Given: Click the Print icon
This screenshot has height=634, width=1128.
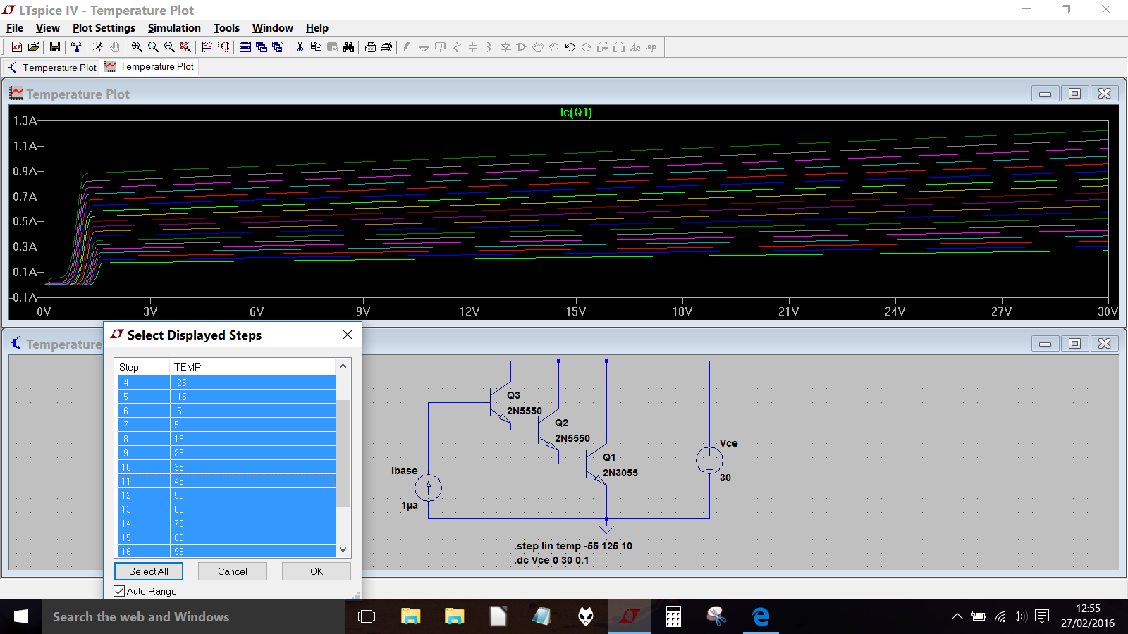Looking at the screenshot, I should [x=386, y=47].
